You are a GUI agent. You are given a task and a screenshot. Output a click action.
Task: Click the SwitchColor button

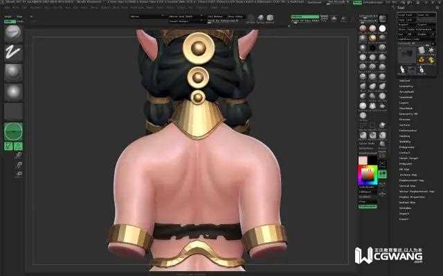[x=368, y=187]
